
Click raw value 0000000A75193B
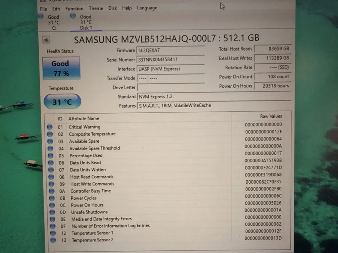263,160
